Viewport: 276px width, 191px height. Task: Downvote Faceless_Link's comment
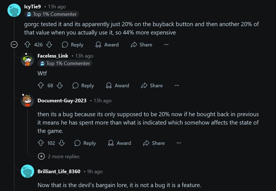[x=60, y=86]
